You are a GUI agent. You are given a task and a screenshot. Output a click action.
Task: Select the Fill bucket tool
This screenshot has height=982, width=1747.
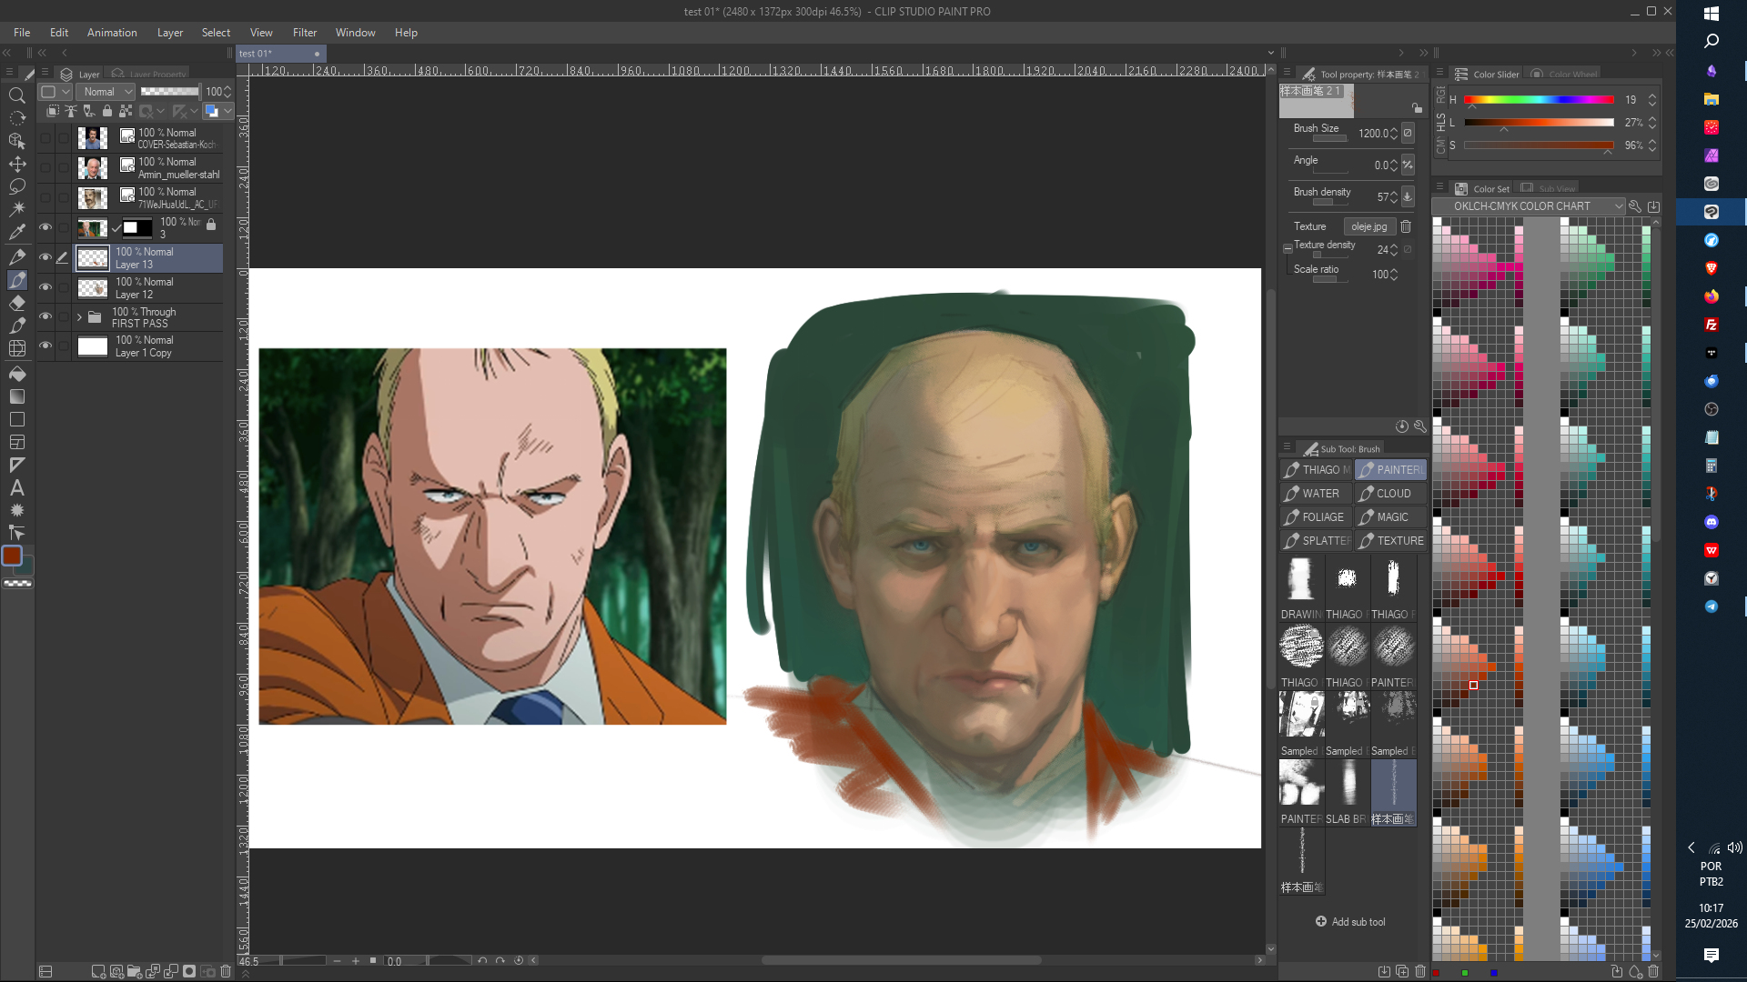point(16,374)
